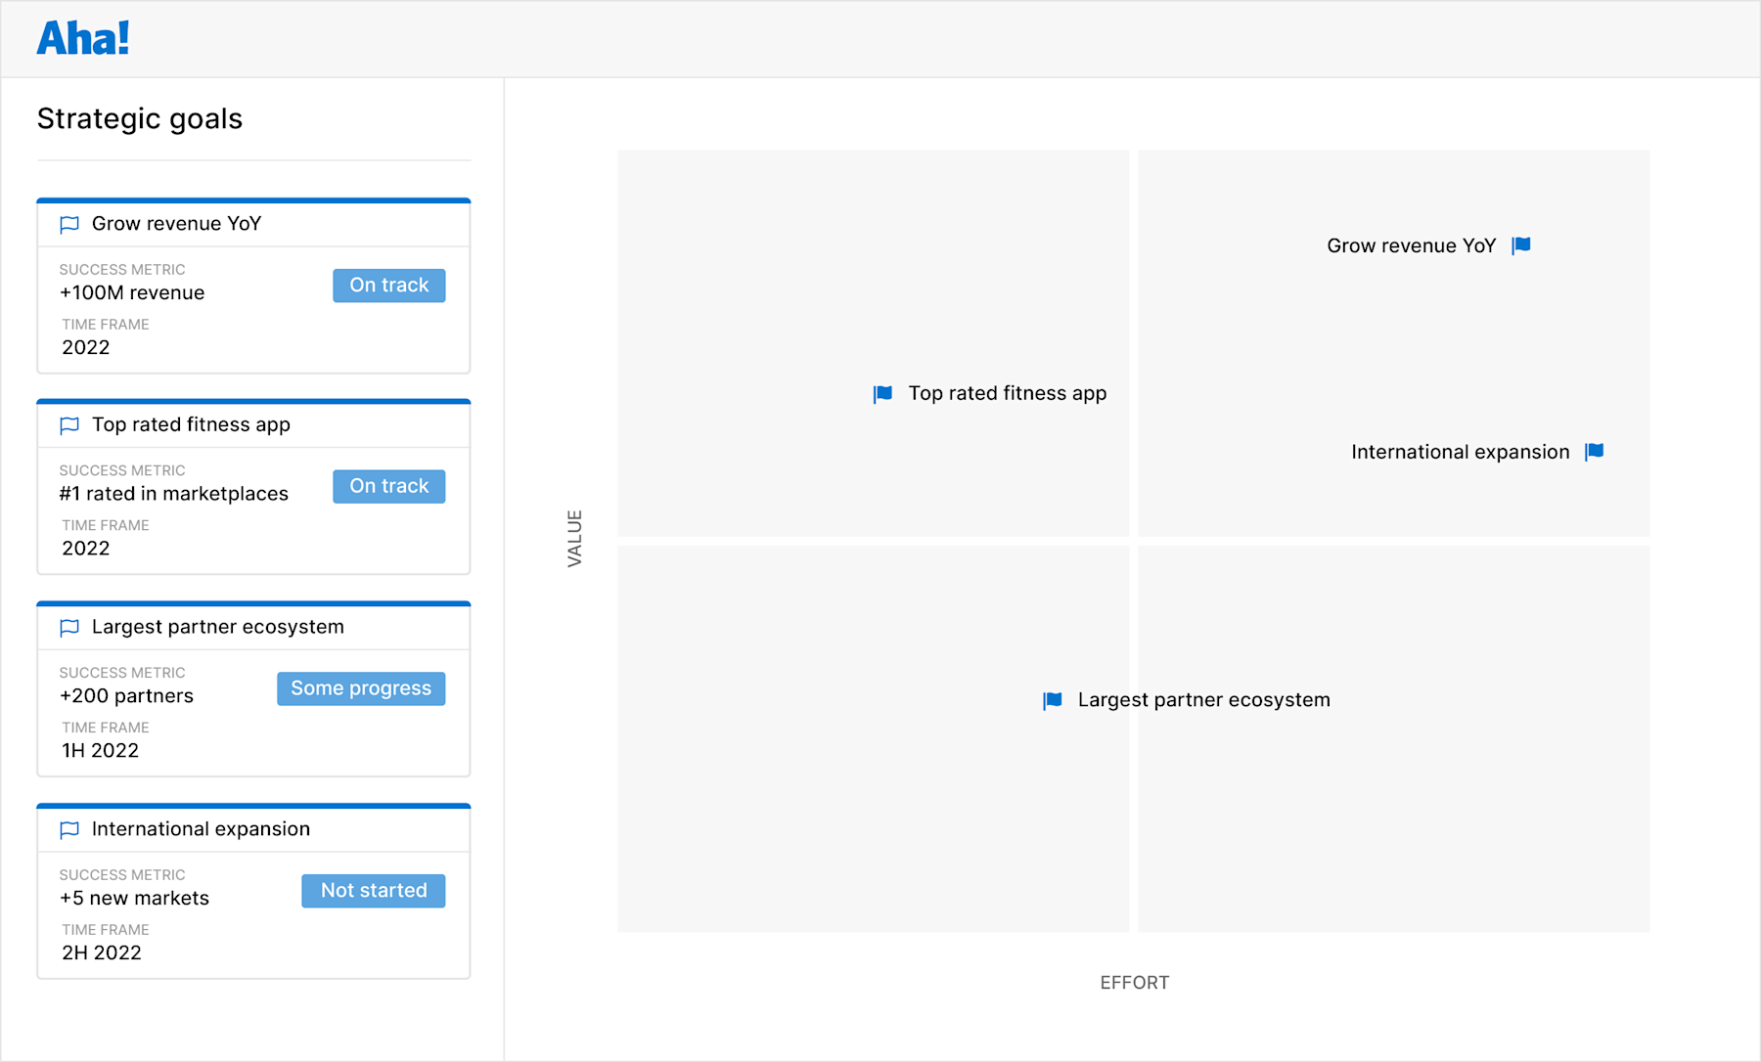
Task: Select the flag marker for International expansion on the chart
Action: 1594,451
